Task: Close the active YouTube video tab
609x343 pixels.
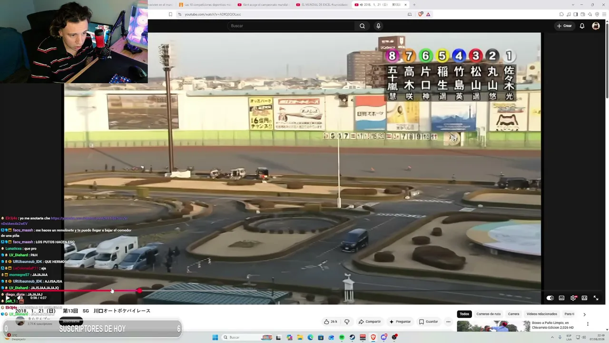Action: 405,5
